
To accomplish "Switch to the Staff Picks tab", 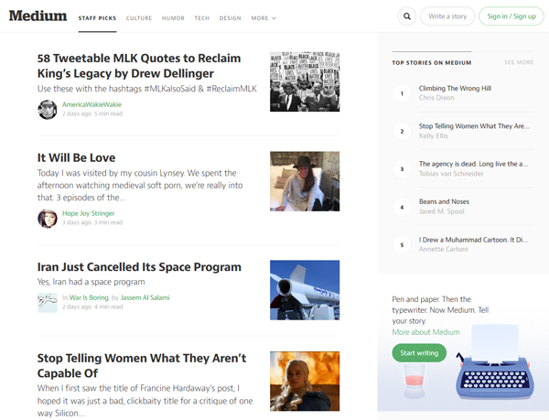I will click(96, 17).
